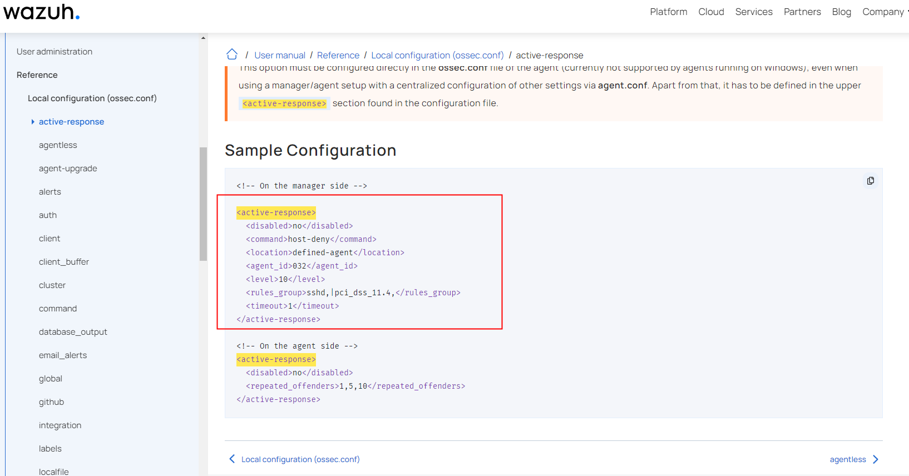
Task: Click the timeout 1 line in code
Action: pyautogui.click(x=292, y=306)
